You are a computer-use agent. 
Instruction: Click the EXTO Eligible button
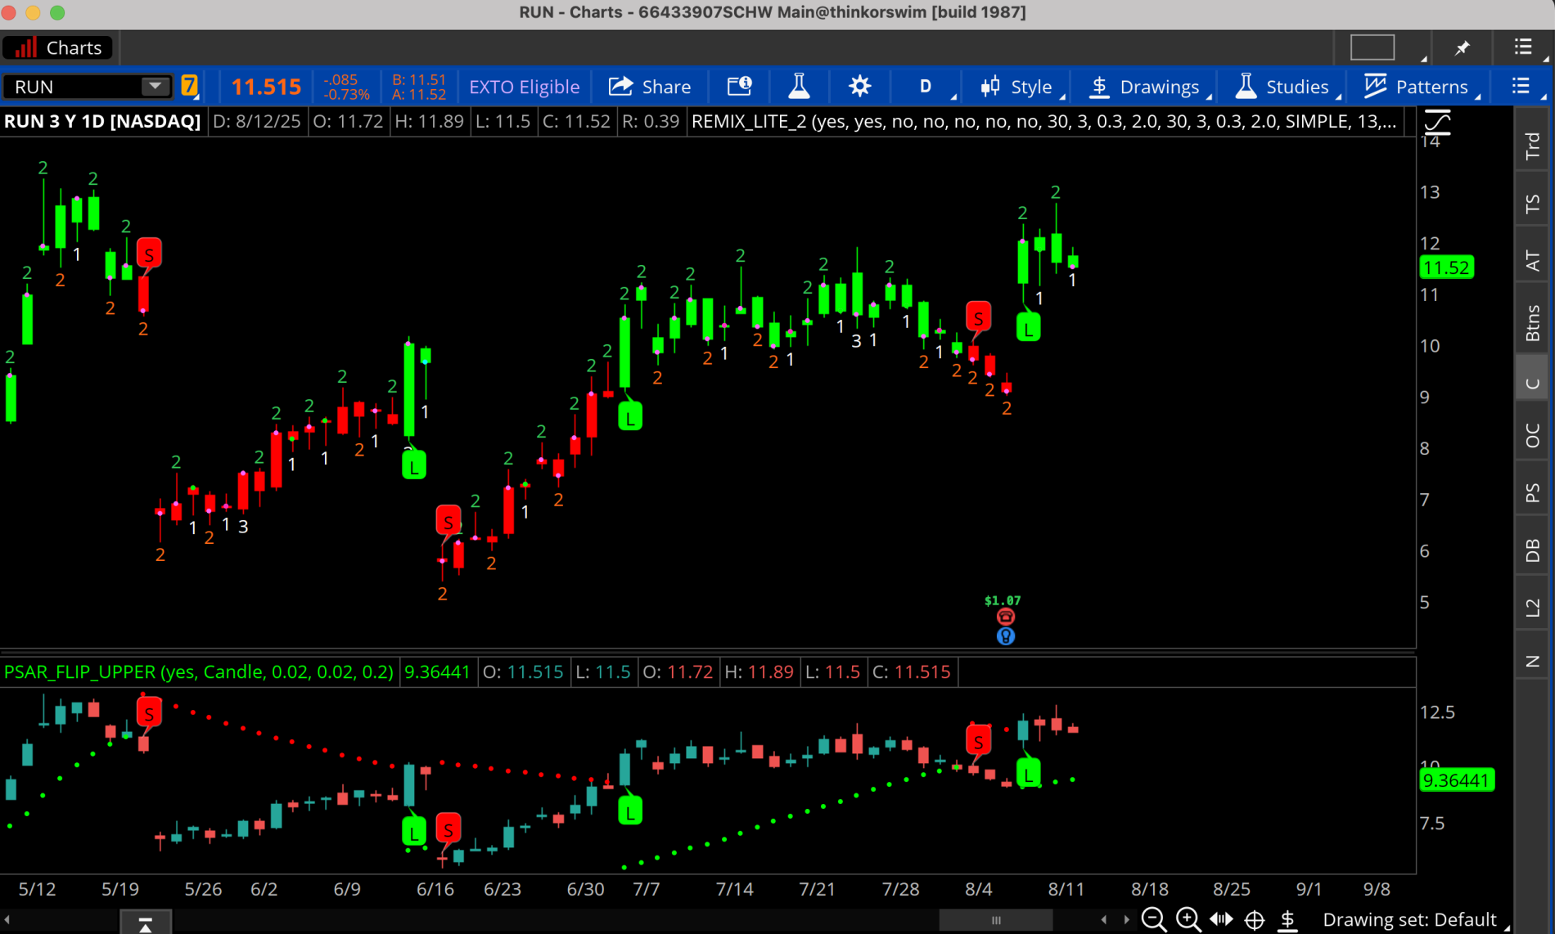coord(523,86)
